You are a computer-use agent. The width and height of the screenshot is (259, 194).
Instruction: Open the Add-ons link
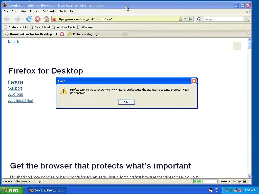[x=15, y=94]
